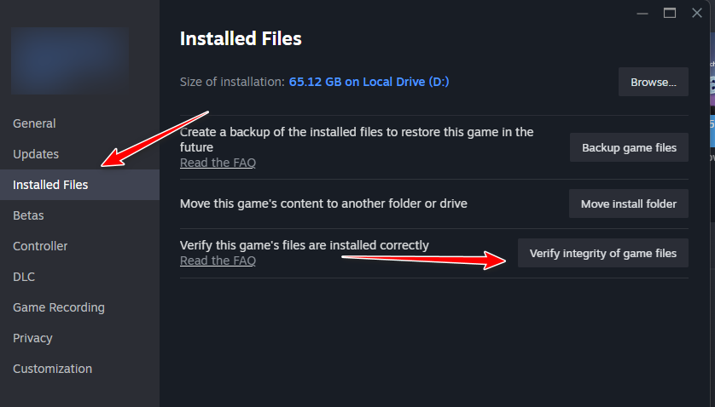Open the Controller settings tab
The height and width of the screenshot is (407, 715).
click(40, 246)
